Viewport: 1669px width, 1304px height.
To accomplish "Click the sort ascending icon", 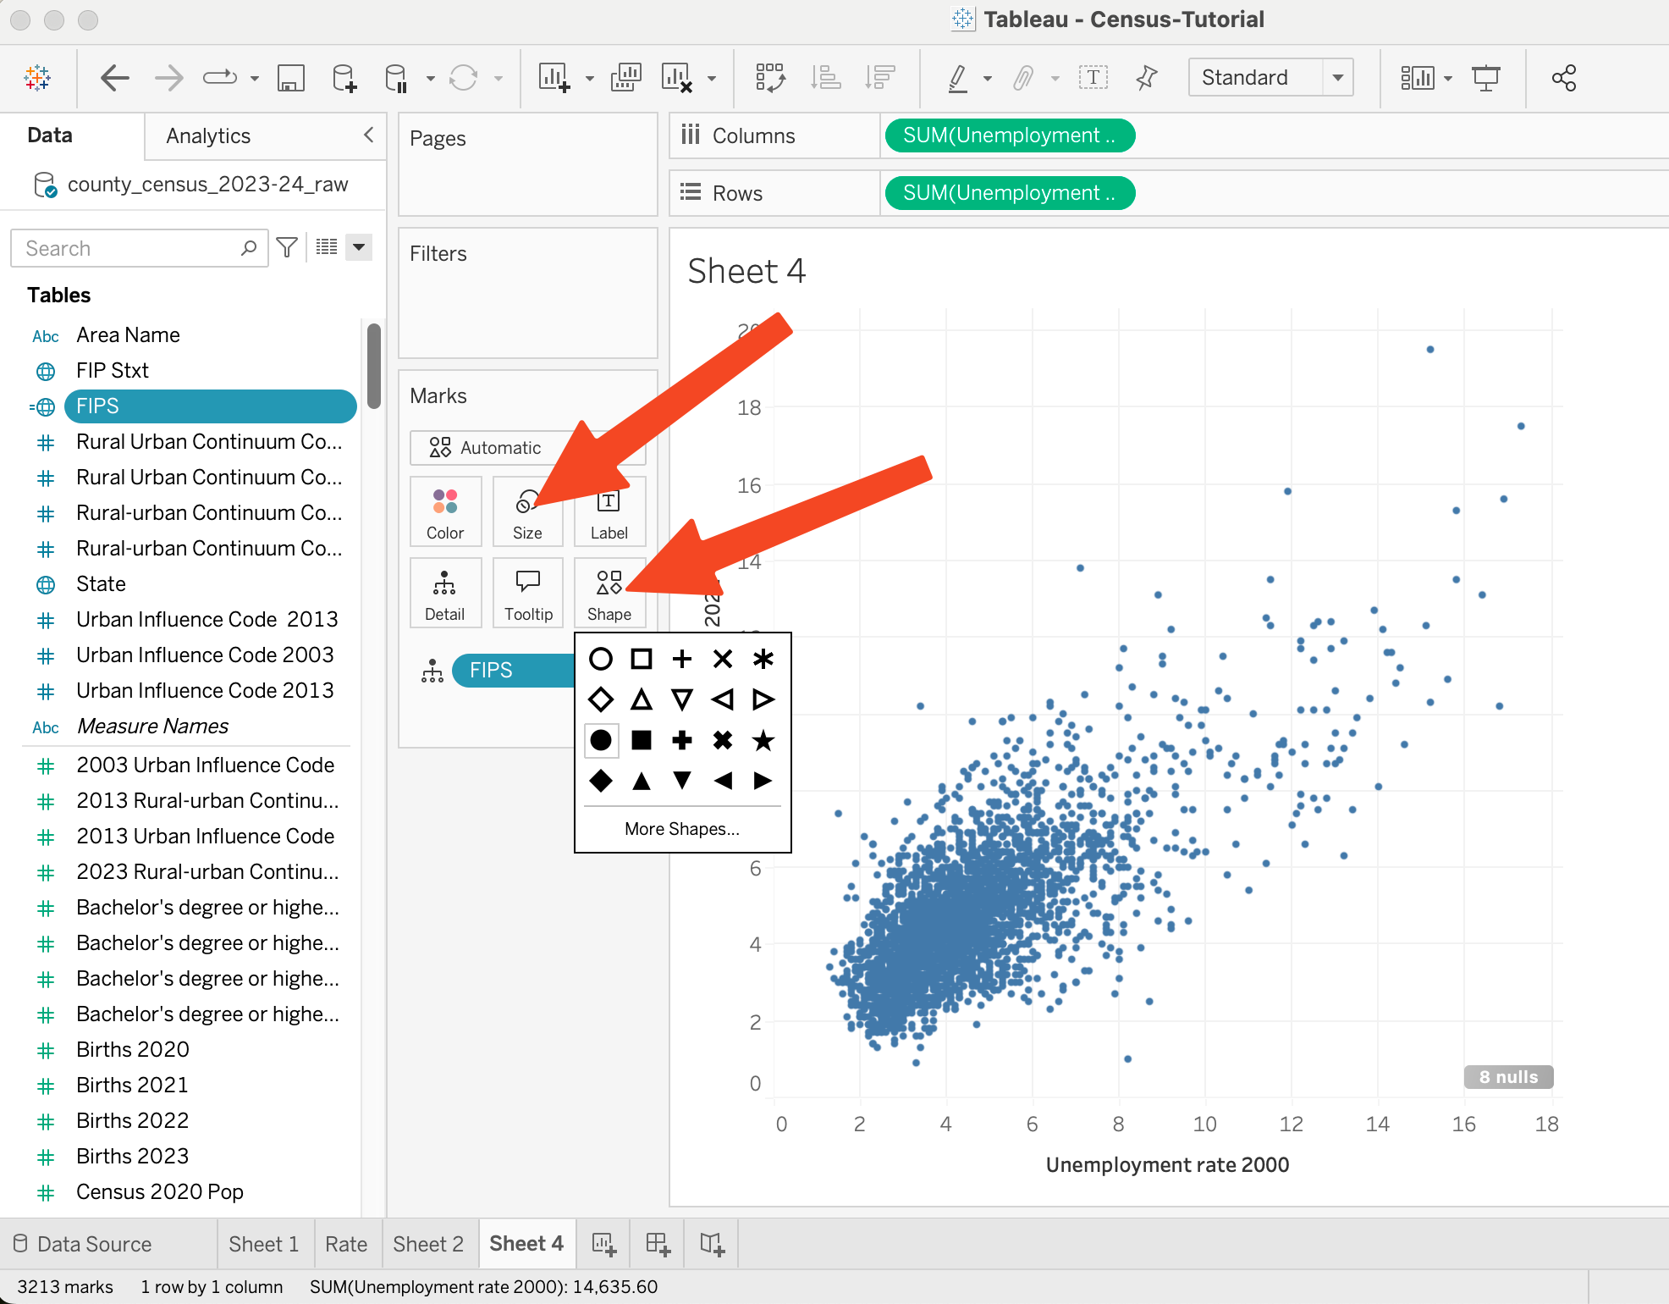I will click(x=825, y=78).
